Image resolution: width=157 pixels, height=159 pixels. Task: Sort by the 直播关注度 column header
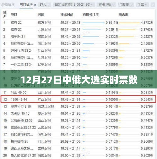[x=91, y=15]
